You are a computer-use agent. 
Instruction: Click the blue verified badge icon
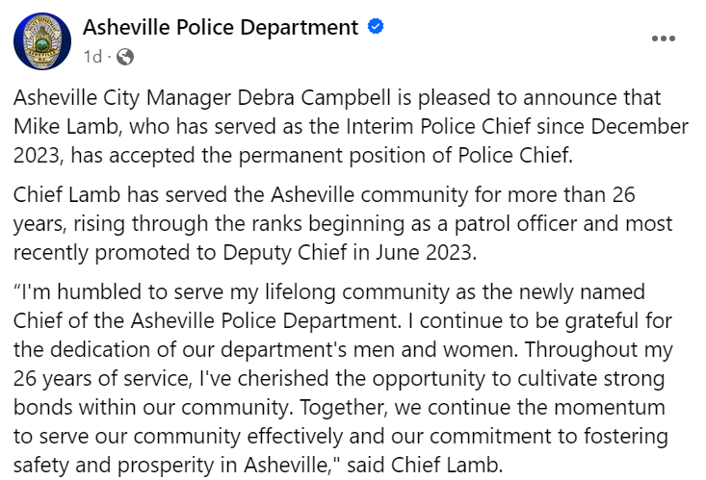click(x=377, y=27)
